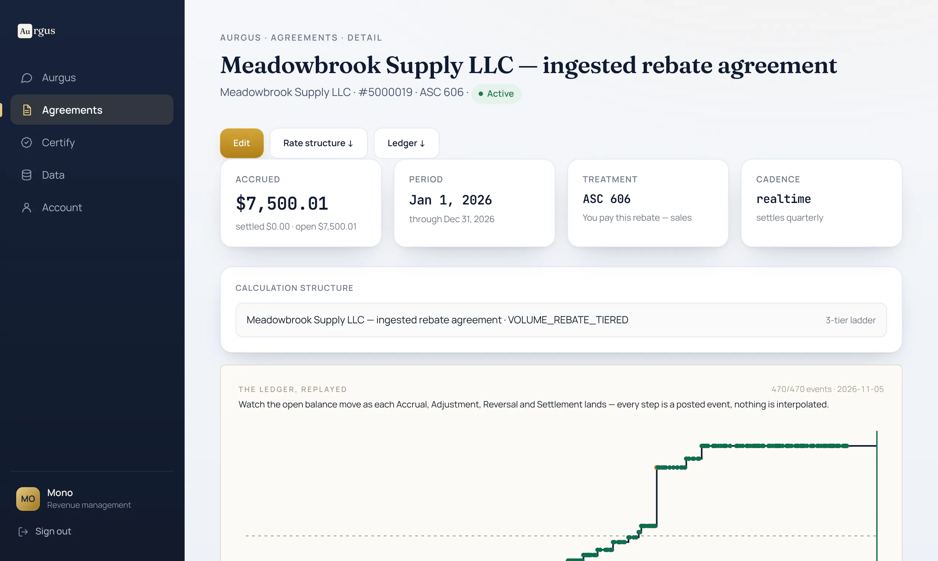Viewport: 938px width, 561px height.
Task: Click the Meadowbrook Supply LLC page heading
Action: 528,65
